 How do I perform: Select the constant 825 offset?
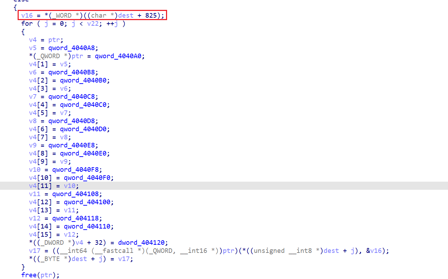[151, 16]
